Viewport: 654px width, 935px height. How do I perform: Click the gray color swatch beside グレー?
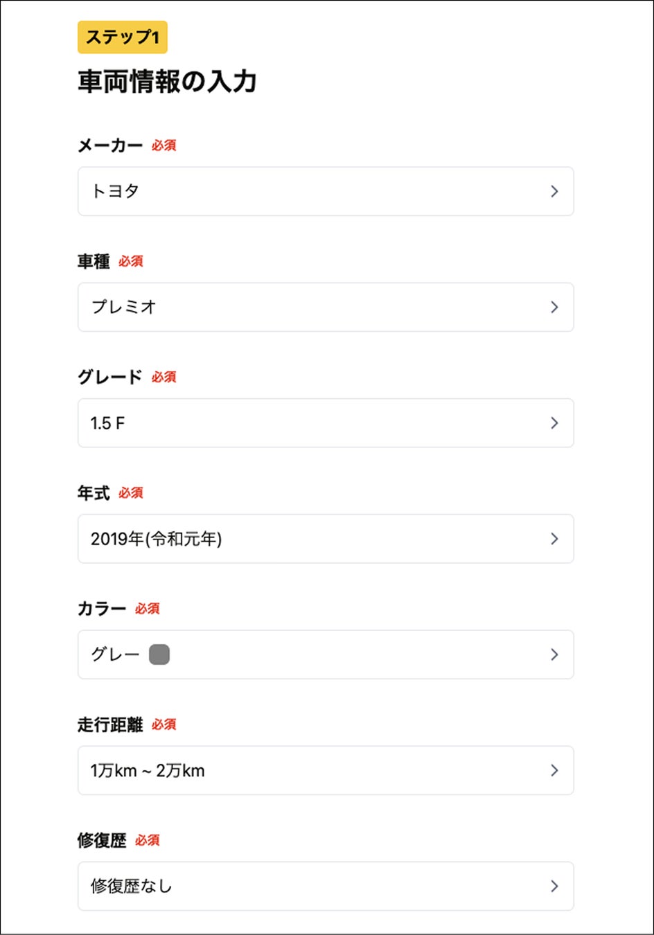click(159, 654)
